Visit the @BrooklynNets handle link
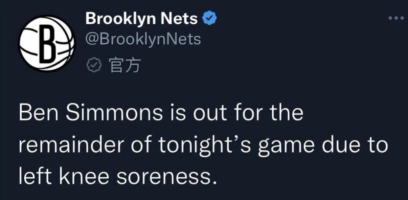 [x=143, y=39]
